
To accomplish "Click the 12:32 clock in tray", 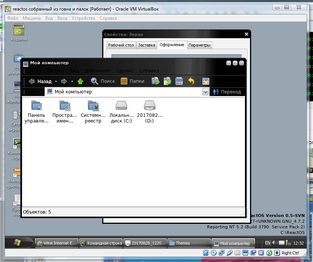I will [298, 243].
